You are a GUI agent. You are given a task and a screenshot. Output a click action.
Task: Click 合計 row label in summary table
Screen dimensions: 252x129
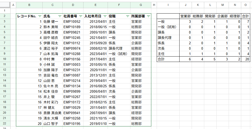(x=168, y=59)
